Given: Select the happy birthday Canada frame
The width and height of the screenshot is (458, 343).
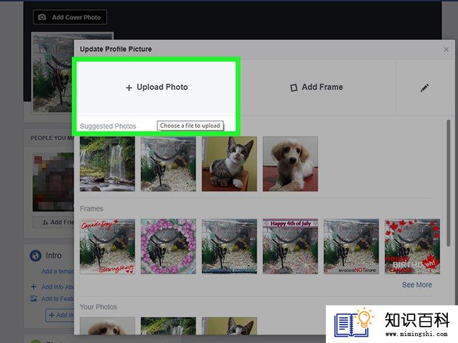Looking at the screenshot, I should [x=412, y=246].
